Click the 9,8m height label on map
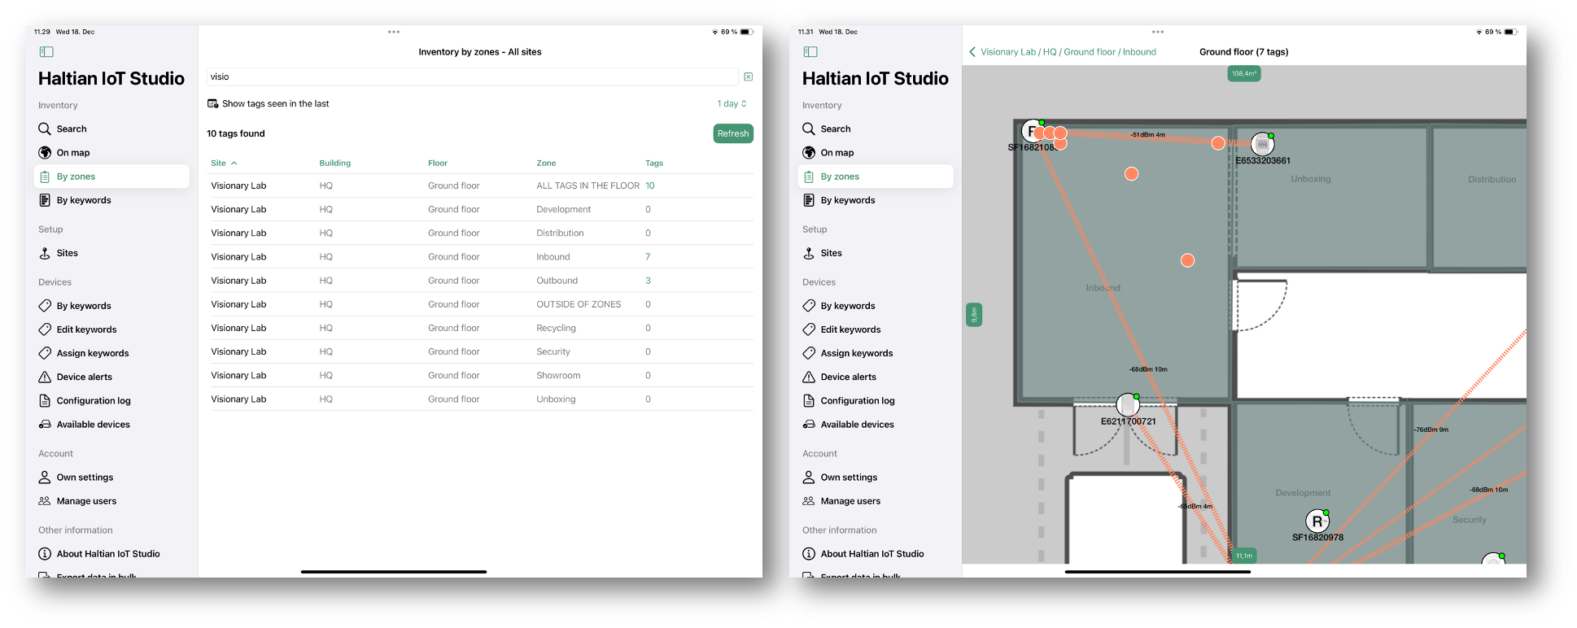 point(974,315)
